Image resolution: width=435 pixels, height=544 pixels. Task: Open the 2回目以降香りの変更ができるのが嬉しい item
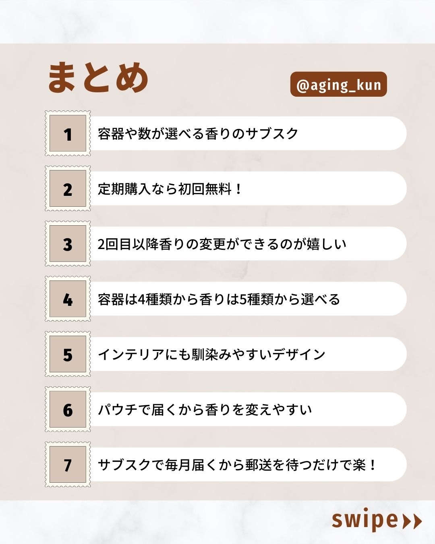click(x=222, y=244)
